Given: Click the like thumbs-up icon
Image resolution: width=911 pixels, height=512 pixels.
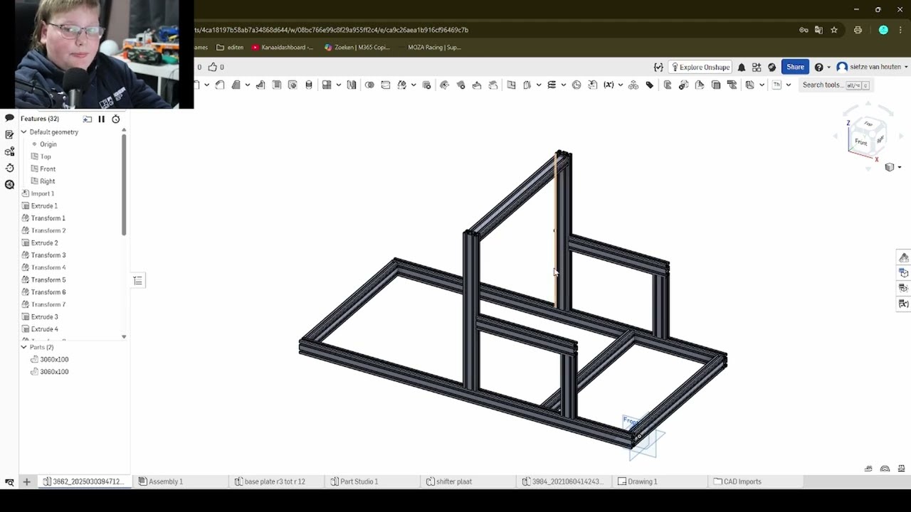Looking at the screenshot, I should point(213,67).
